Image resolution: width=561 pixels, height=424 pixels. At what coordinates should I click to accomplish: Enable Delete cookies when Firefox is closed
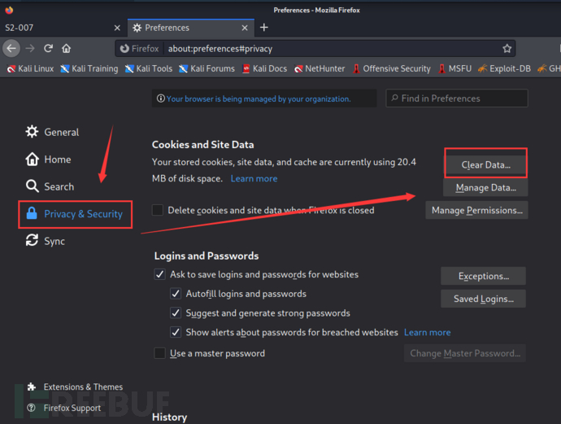[x=158, y=210]
